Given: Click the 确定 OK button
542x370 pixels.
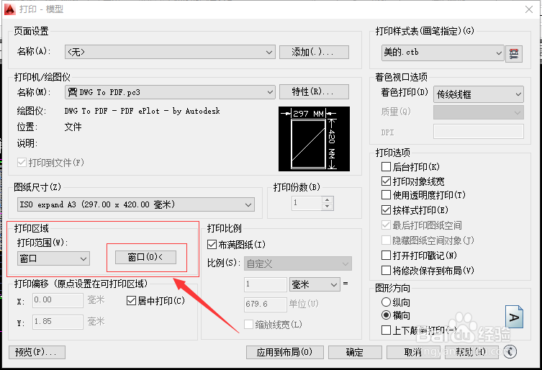Looking at the screenshot, I should (355, 353).
